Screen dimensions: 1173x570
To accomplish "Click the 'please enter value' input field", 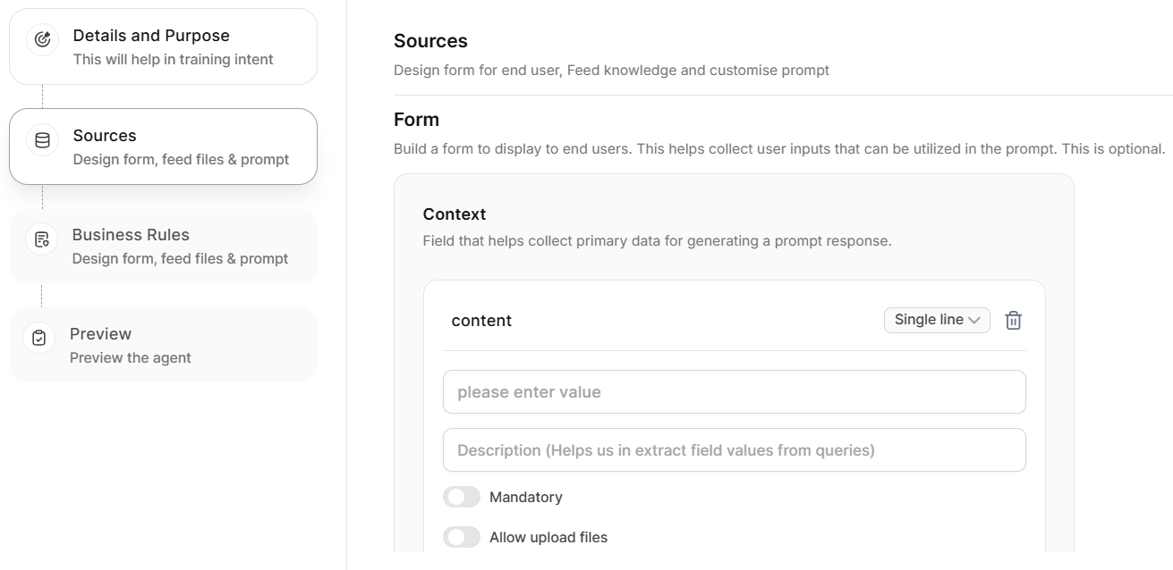I will click(734, 391).
